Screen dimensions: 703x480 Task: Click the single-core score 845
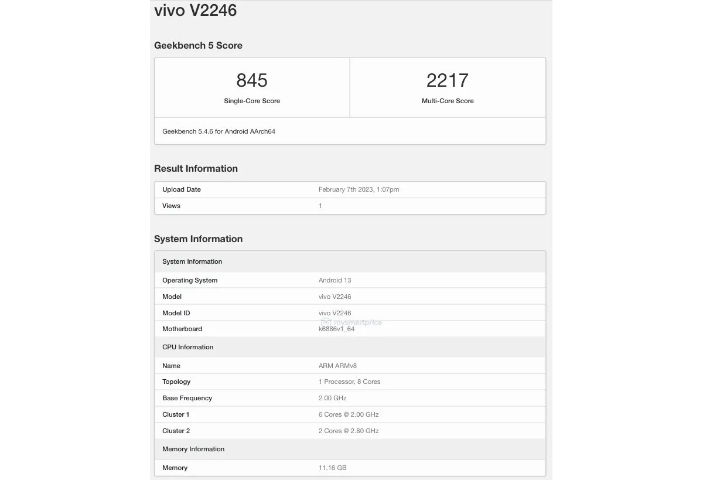(x=252, y=80)
